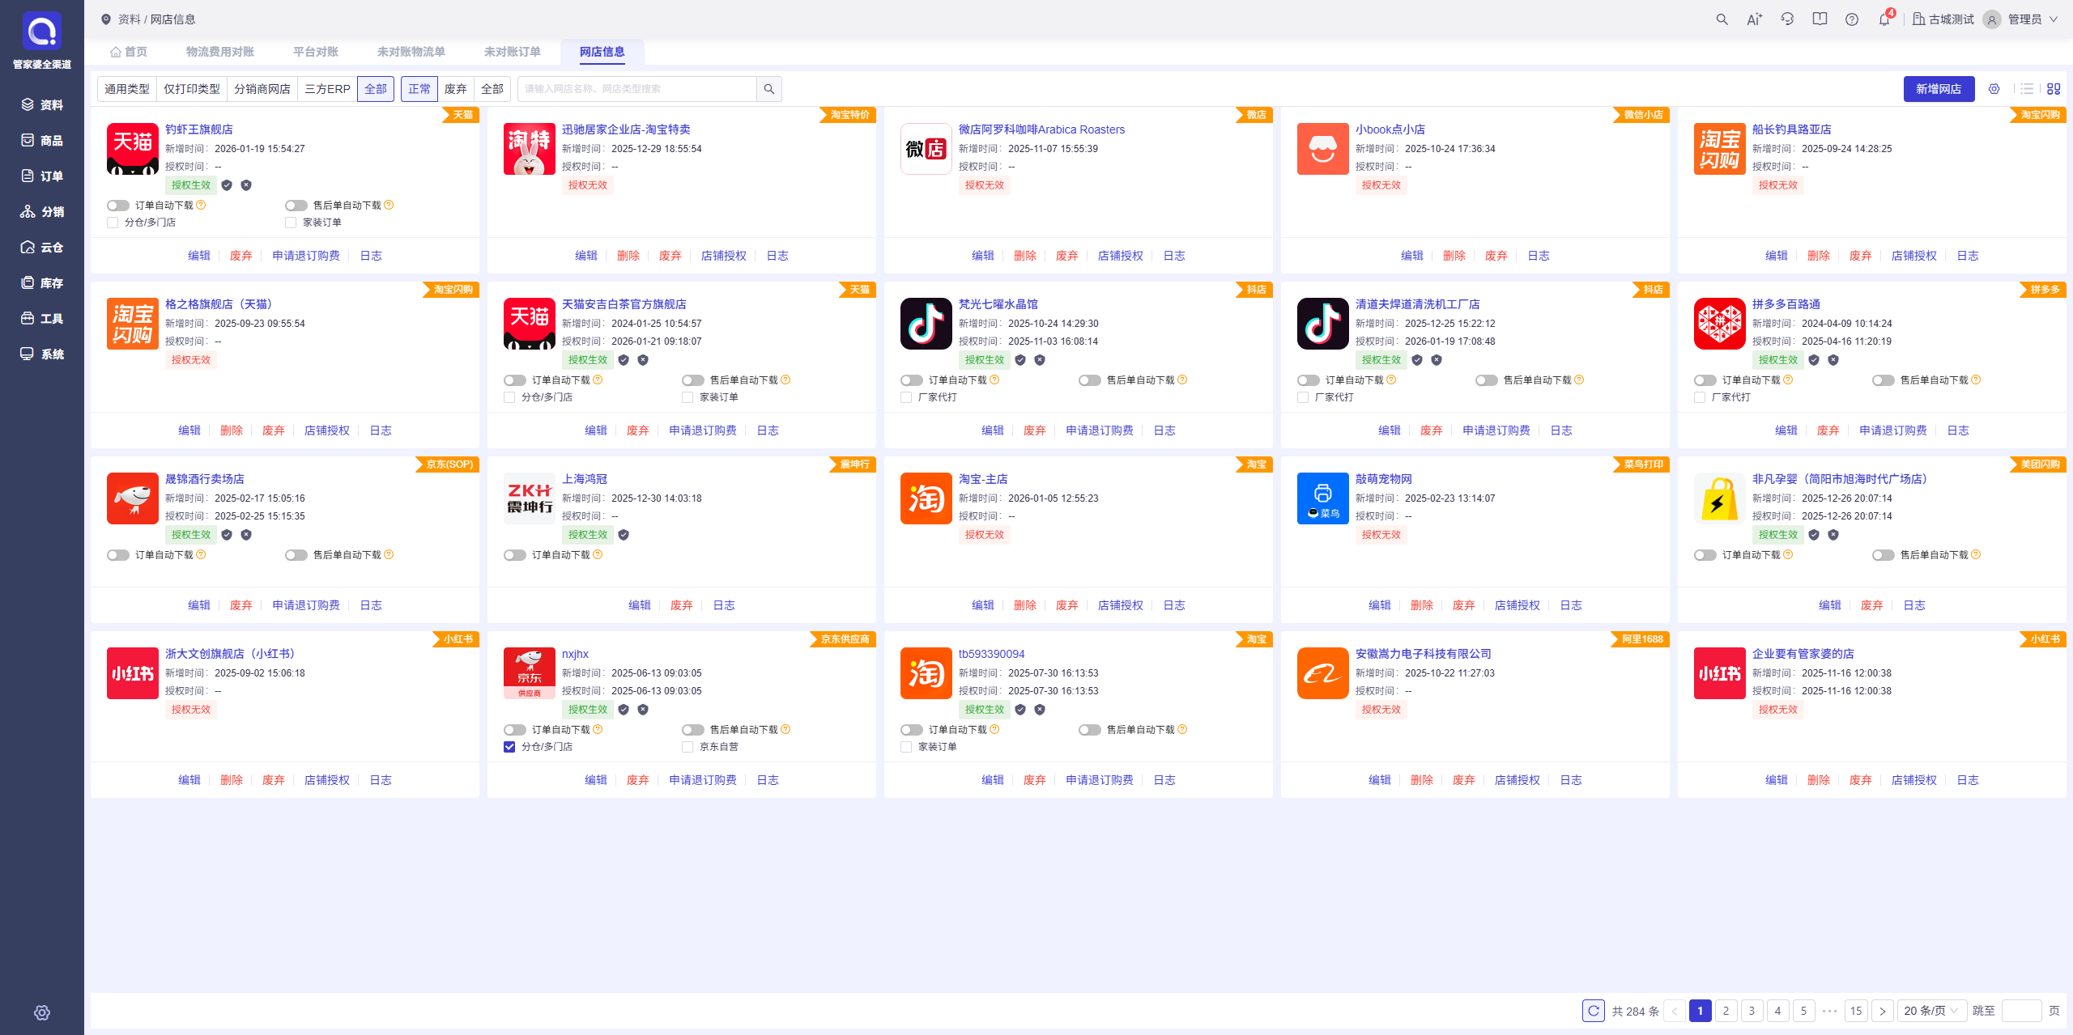Switch to 未对账订单 tab
The width and height of the screenshot is (2073, 1035).
[x=513, y=52]
